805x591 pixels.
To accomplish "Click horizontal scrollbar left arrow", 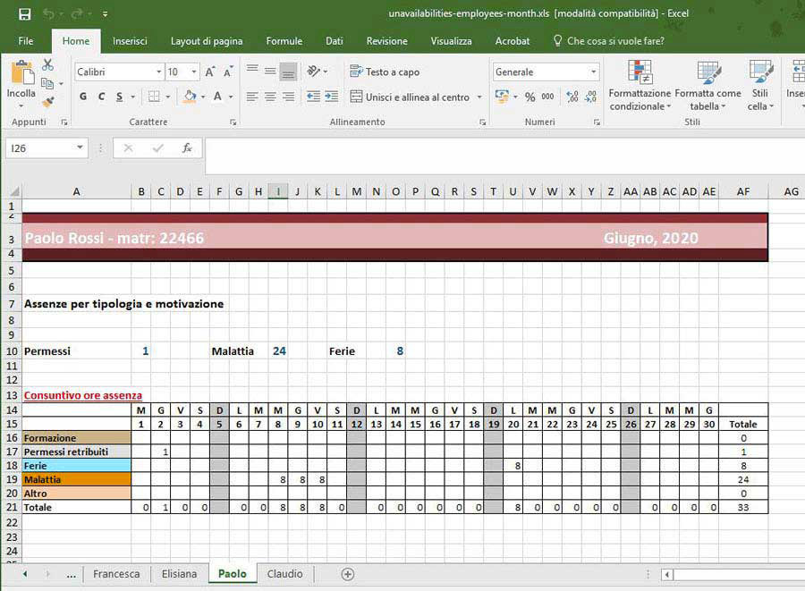I will click(x=667, y=575).
